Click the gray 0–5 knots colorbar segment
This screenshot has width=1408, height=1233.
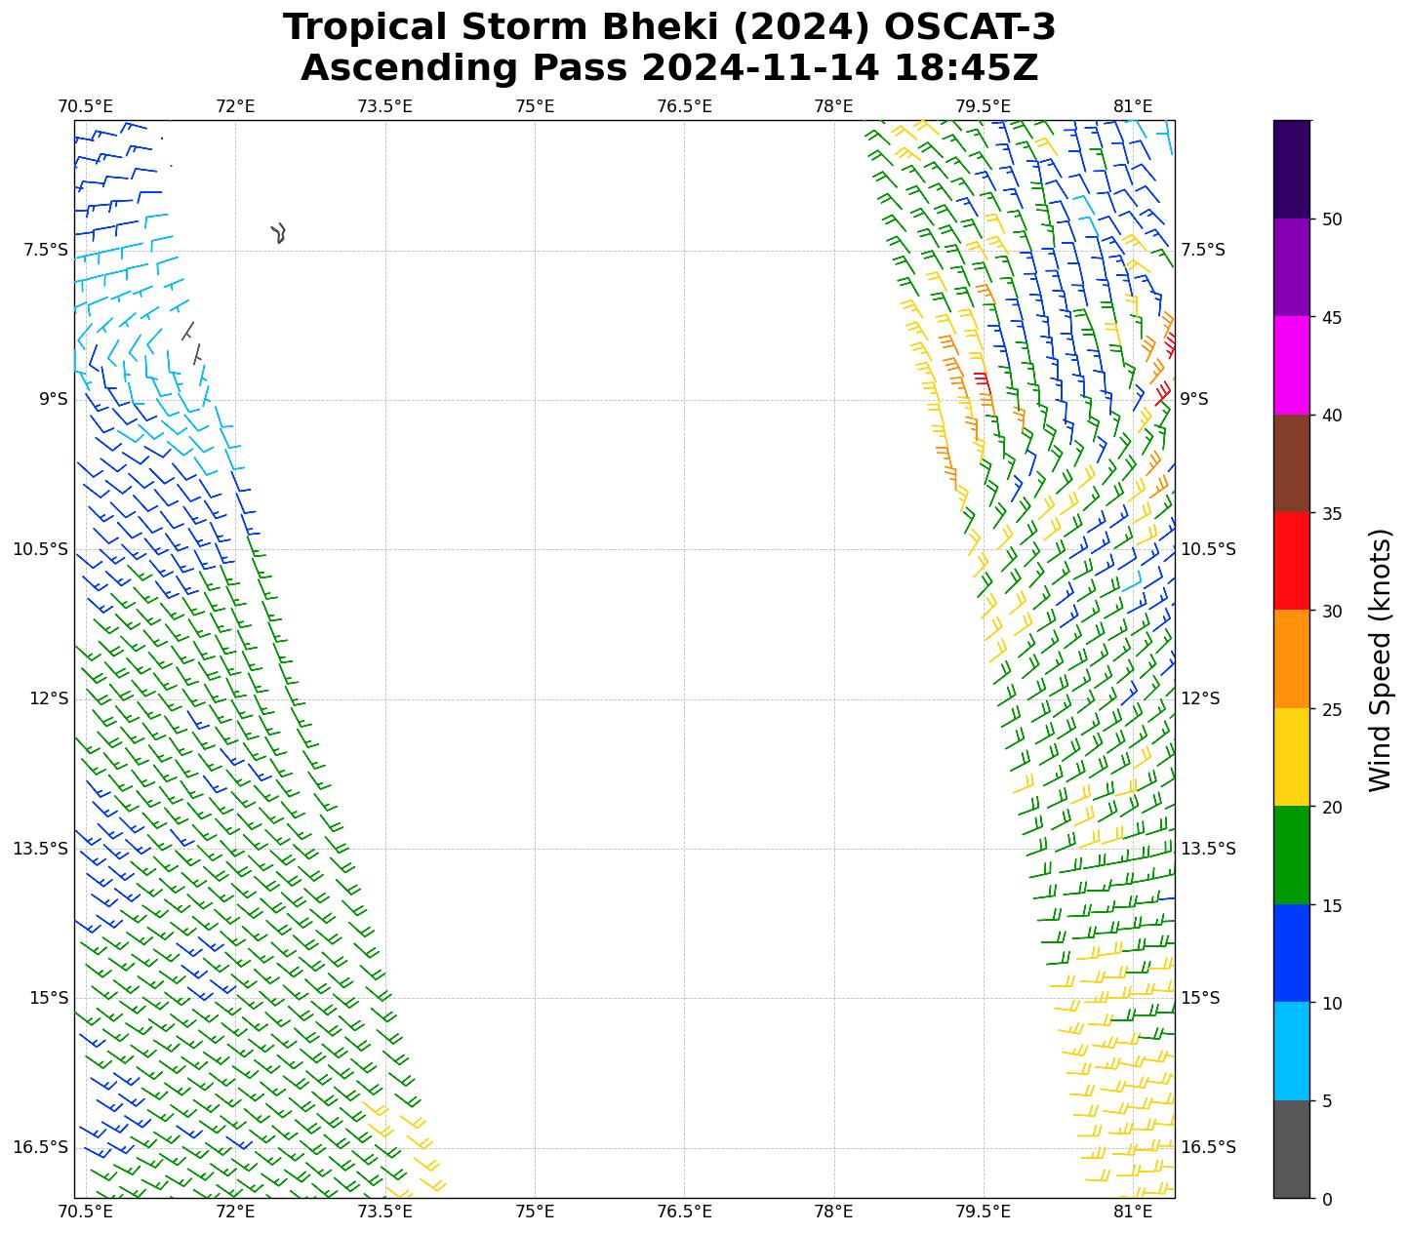coord(1291,1149)
